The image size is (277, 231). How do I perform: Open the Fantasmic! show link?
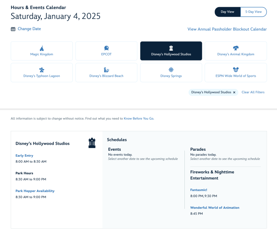coord(199,190)
